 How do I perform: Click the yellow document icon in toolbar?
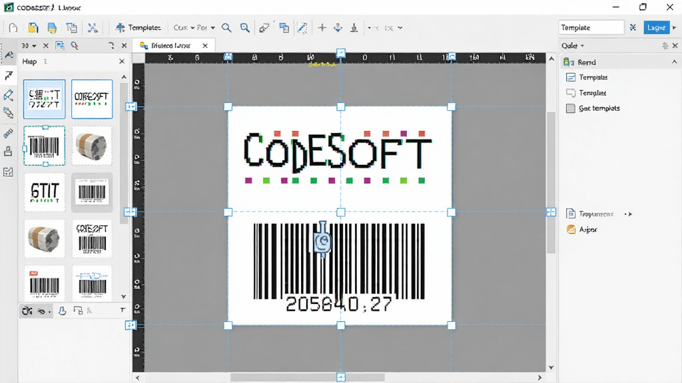[33, 28]
